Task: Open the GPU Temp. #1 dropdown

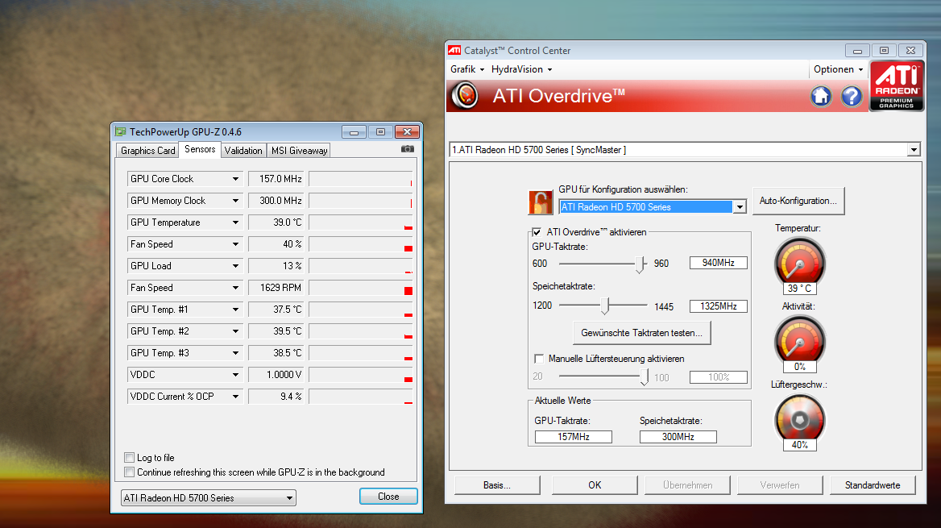Action: (x=235, y=310)
